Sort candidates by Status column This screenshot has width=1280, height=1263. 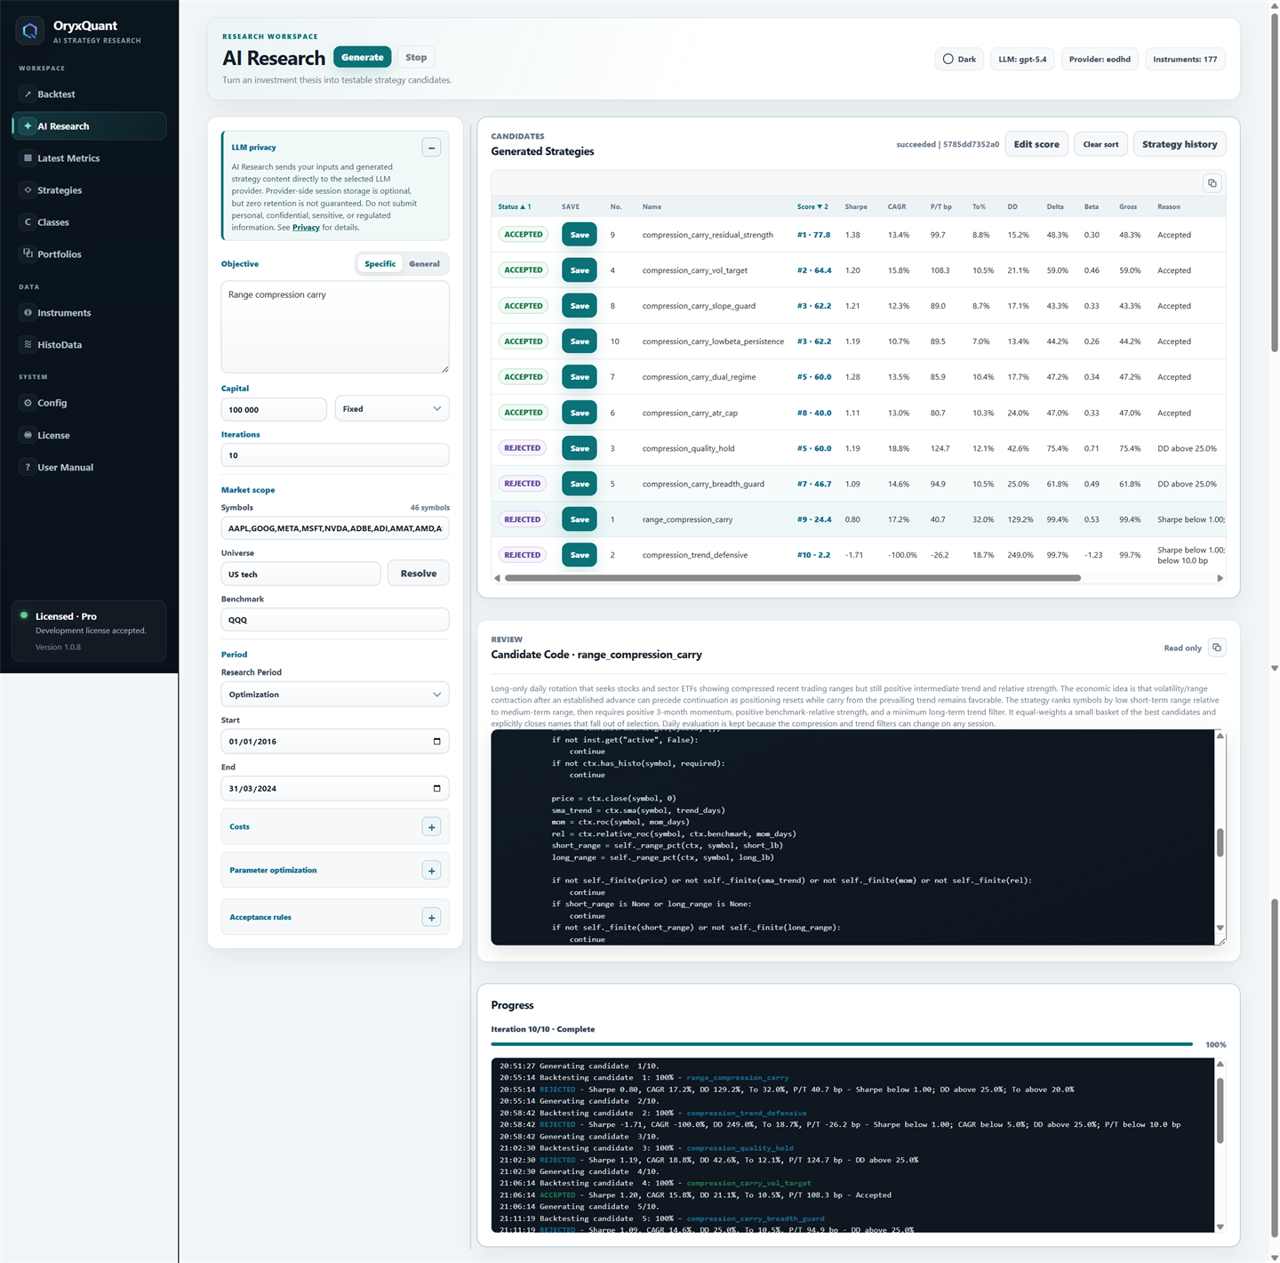pyautogui.click(x=514, y=207)
